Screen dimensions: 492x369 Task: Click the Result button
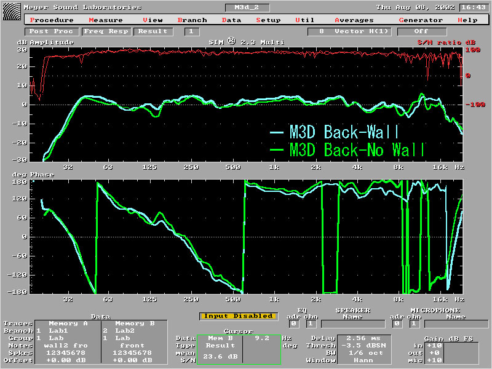tap(153, 31)
